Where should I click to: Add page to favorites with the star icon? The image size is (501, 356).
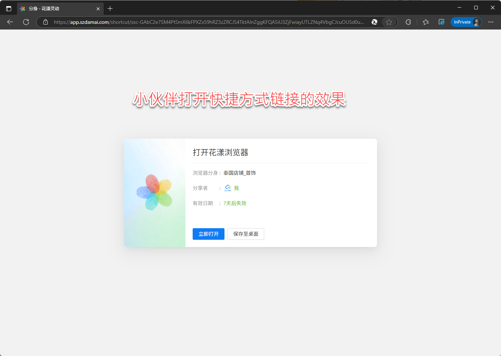tap(389, 22)
